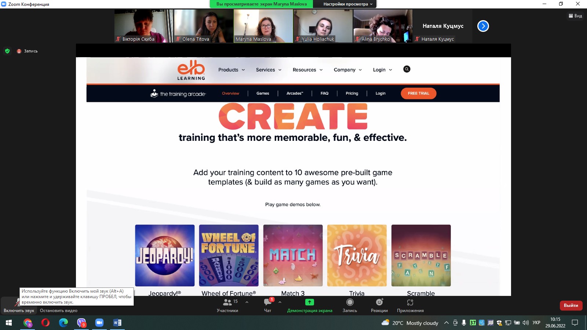Click the red Выйти leave button

click(x=571, y=305)
